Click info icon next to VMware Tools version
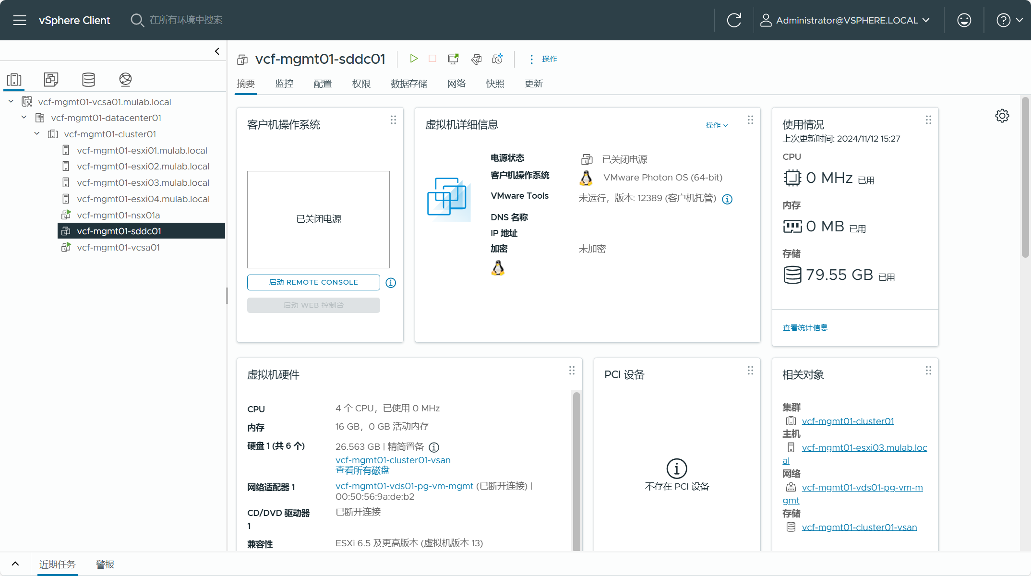1031x576 pixels. coord(727,199)
